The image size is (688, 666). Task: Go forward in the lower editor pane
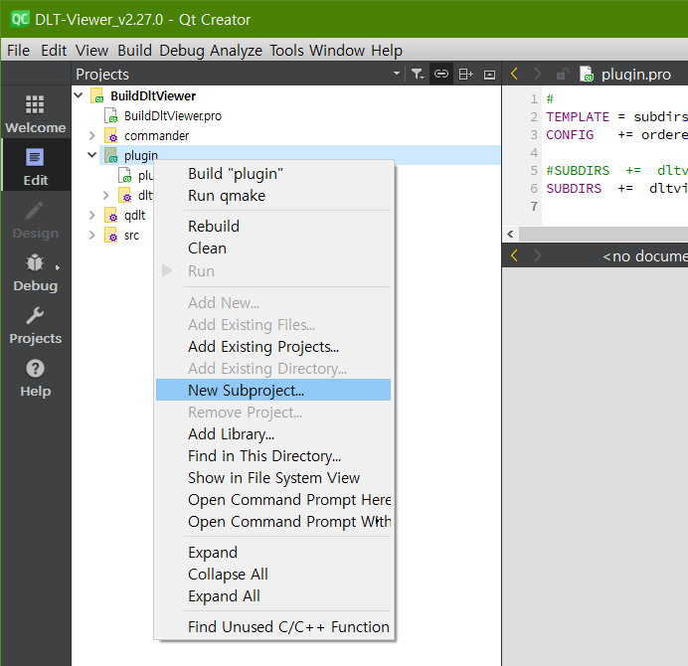tap(538, 255)
